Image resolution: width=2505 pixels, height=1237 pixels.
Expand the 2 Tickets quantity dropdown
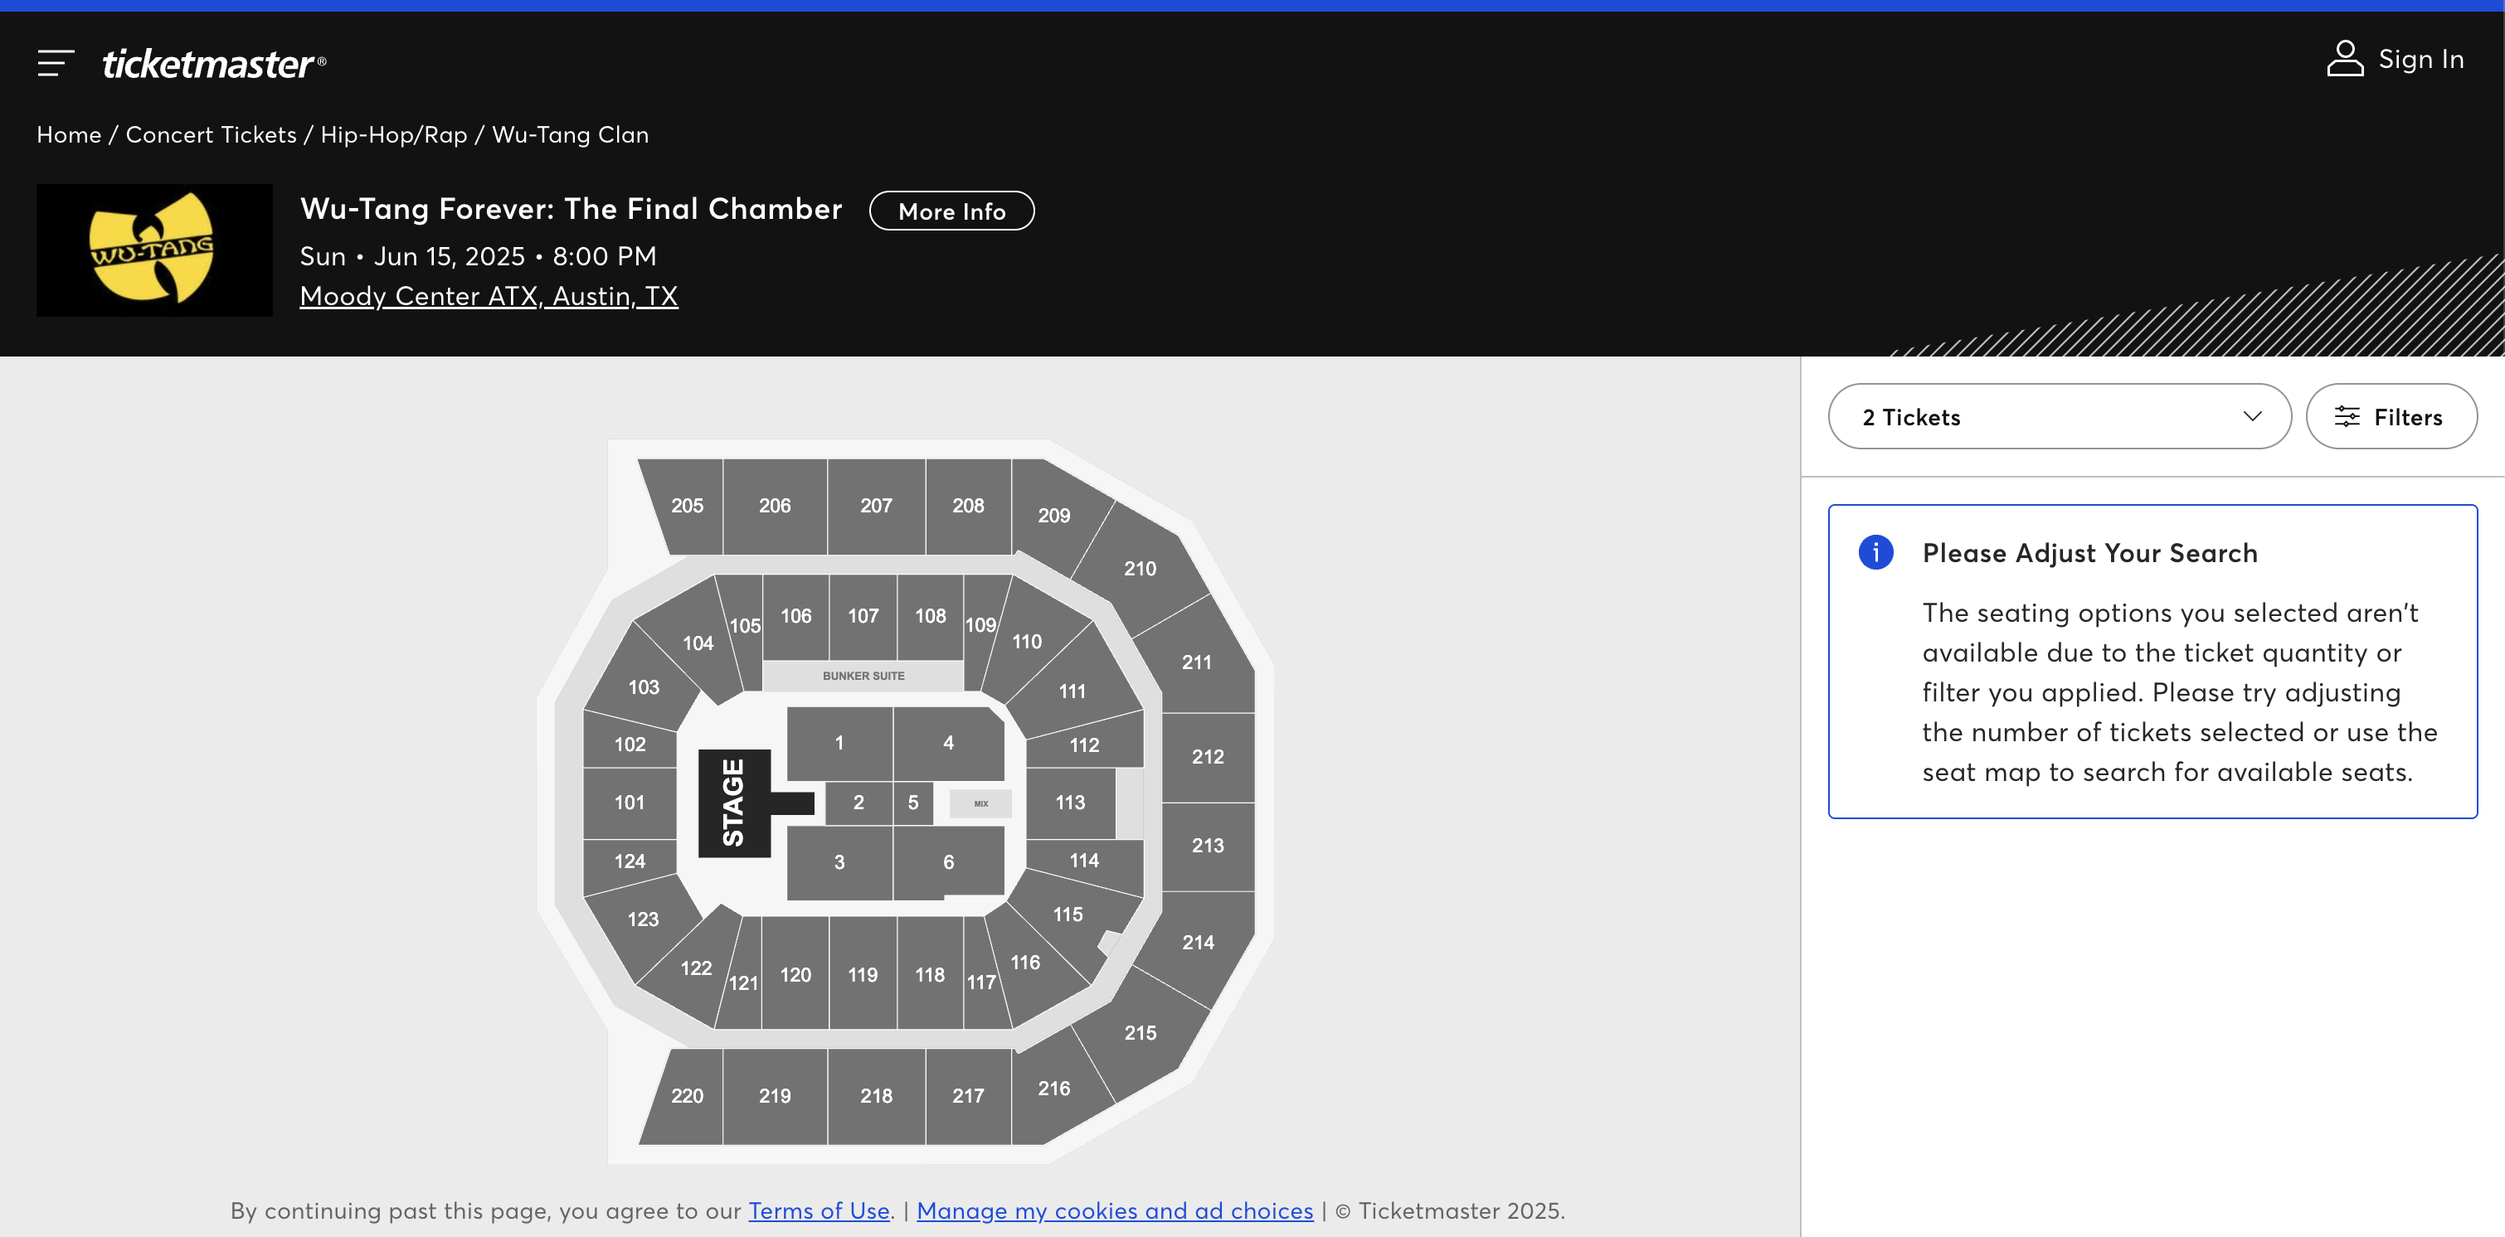click(x=2058, y=417)
